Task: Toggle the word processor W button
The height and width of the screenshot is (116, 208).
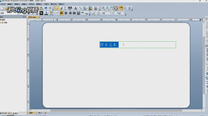Action: click(41, 13)
